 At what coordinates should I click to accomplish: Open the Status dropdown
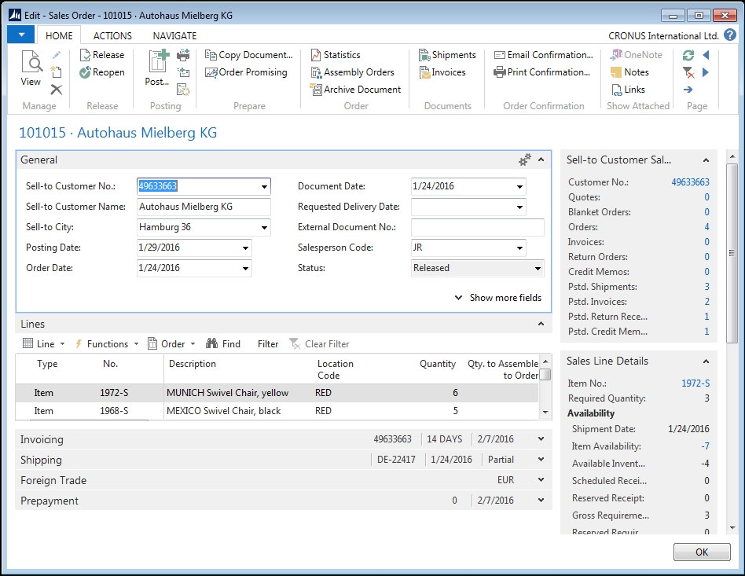[538, 269]
